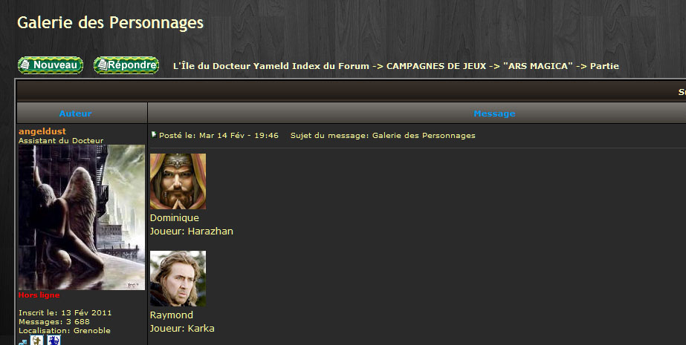The height and width of the screenshot is (345, 686).
Task: Click the Dominique character portrait
Action: pyautogui.click(x=178, y=181)
